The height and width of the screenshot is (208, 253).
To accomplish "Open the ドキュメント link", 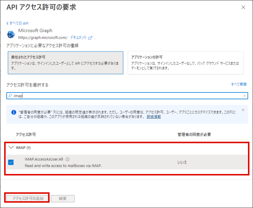I will click(x=79, y=38).
